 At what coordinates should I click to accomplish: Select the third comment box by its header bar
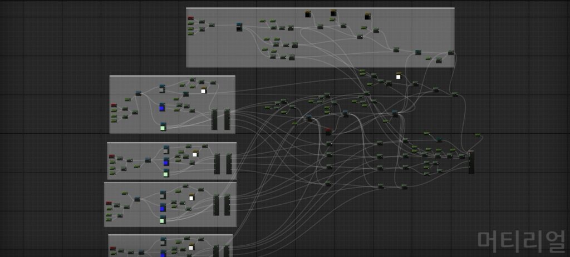(171, 143)
